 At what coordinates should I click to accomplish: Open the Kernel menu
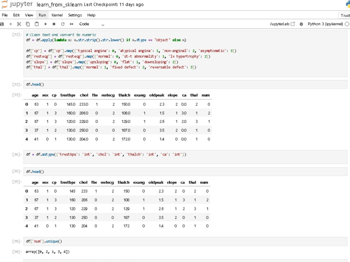click(57, 15)
